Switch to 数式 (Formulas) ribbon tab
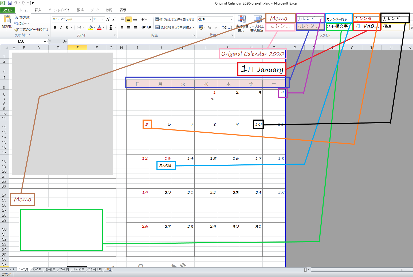Viewport: 413px width, 277px height. click(80, 10)
